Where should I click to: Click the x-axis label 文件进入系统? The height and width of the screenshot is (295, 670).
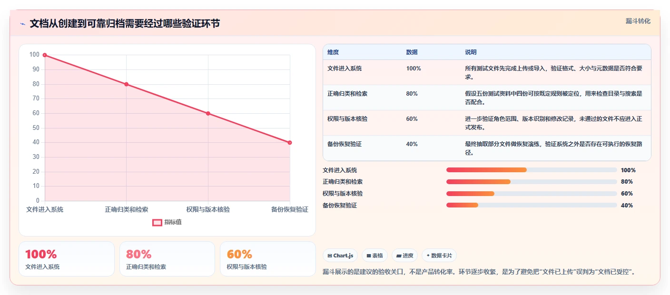click(45, 209)
